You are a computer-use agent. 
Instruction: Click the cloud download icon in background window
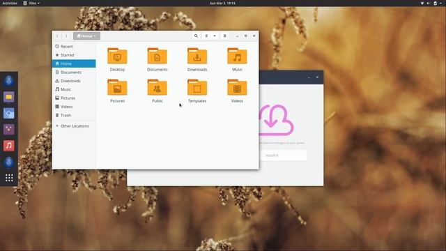[276, 120]
